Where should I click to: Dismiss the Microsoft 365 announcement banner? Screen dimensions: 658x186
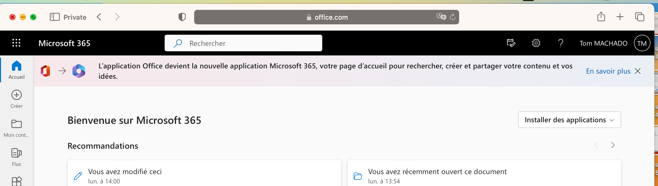[638, 71]
